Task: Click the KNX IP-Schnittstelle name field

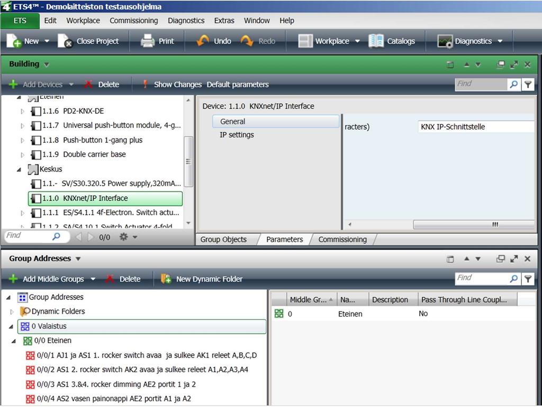Action: click(x=476, y=127)
